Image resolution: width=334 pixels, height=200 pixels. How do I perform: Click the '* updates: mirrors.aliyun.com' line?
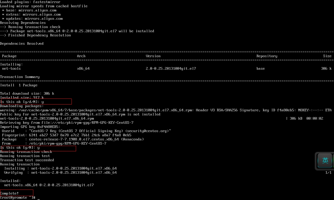coord(32,18)
